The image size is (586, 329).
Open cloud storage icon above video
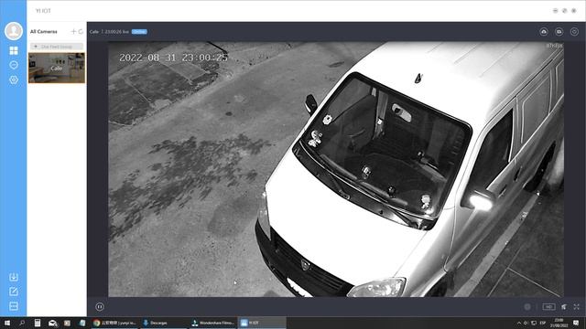(544, 32)
